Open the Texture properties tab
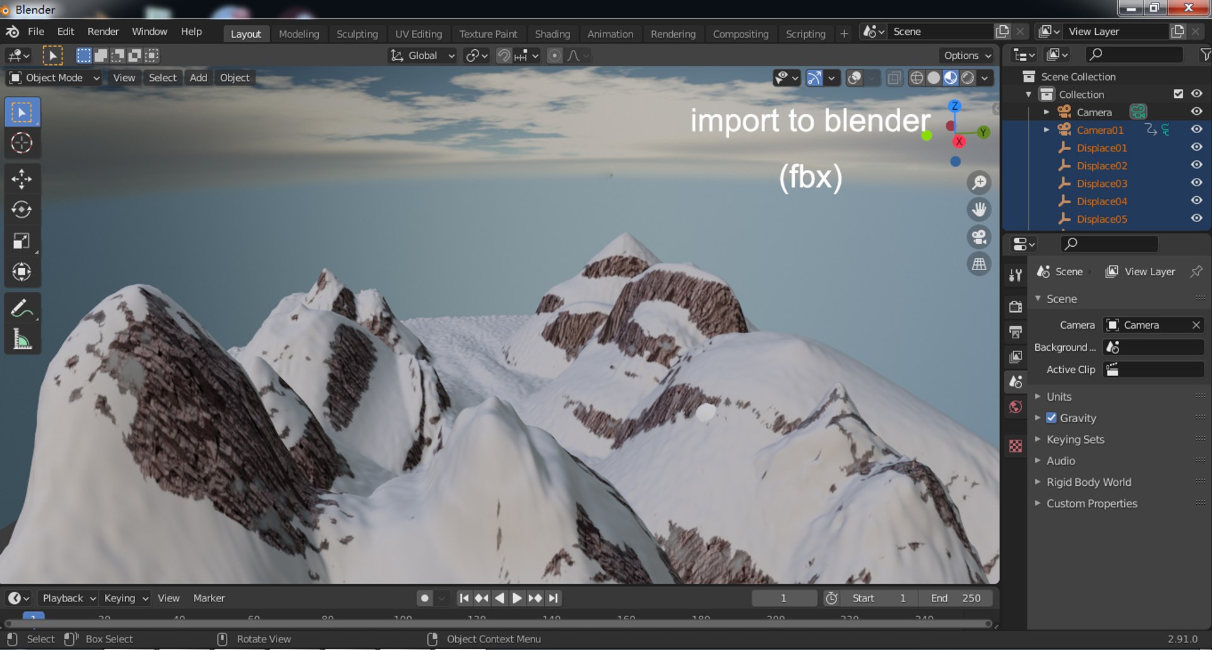 1016,446
